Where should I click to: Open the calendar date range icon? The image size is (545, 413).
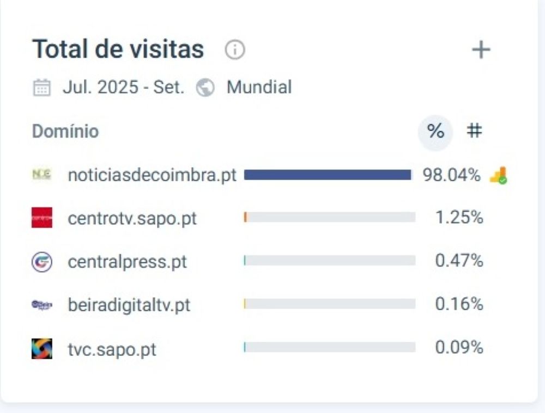point(41,88)
